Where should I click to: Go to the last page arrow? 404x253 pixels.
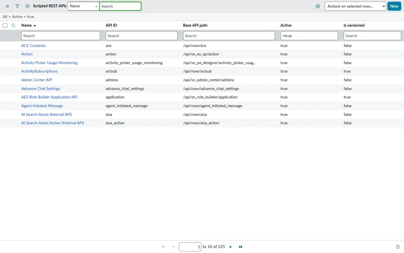(x=241, y=247)
